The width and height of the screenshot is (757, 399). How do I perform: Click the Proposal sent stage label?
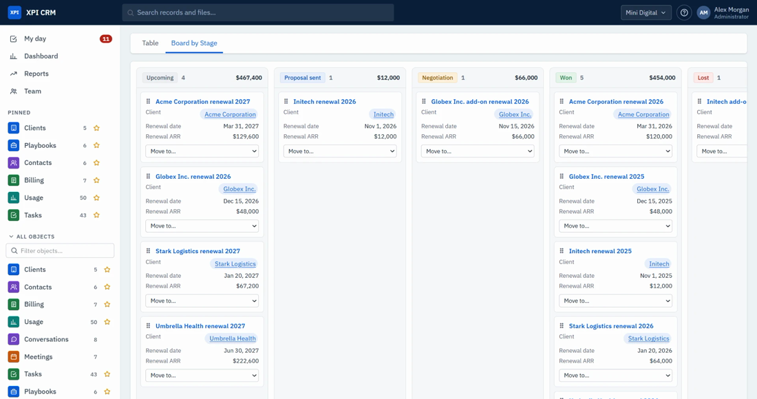303,78
